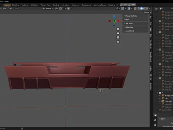Open the Quad Remesh sidebar tab
Screen dimensions: 173x130
pos(151,57)
